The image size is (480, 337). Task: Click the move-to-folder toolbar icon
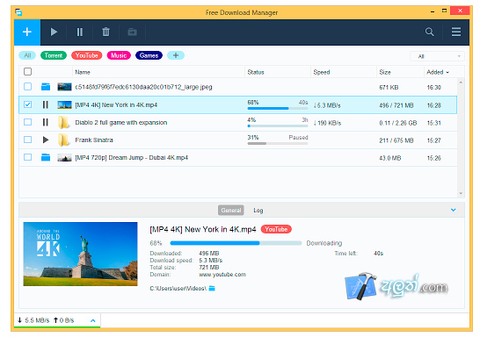click(132, 32)
